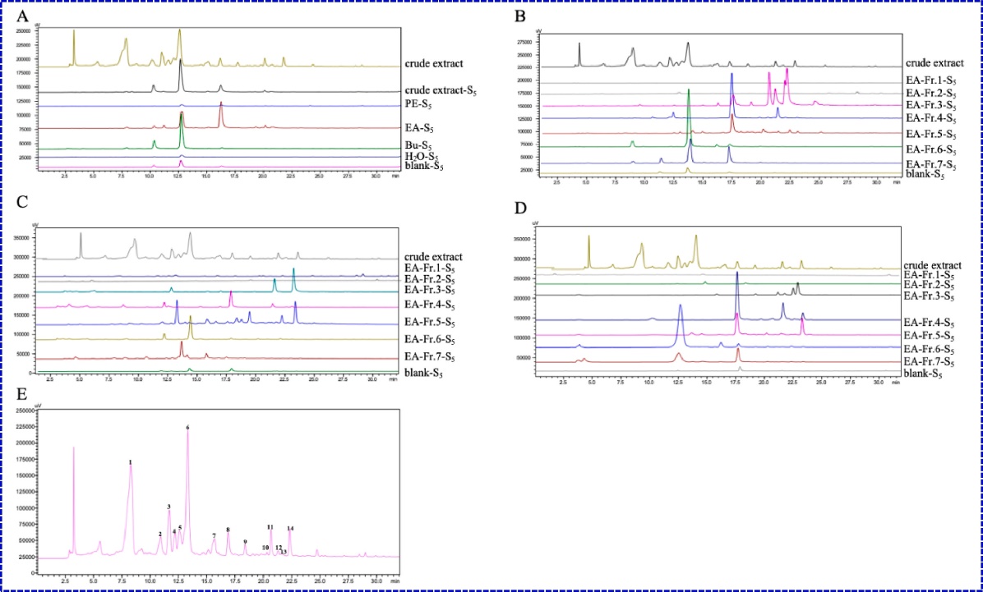Viewport: 983px width, 592px height.
Task: Select "crude extract-S5" trace label
Action: point(441,89)
